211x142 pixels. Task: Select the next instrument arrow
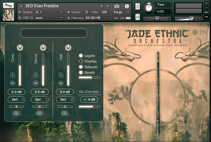(x=108, y=6)
